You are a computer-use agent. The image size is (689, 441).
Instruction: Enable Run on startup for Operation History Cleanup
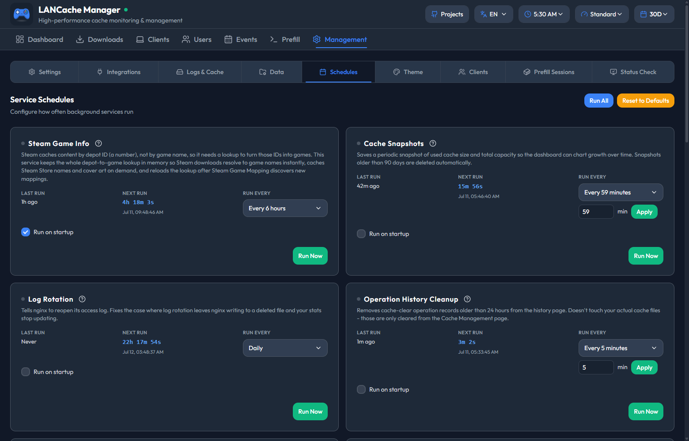point(361,389)
